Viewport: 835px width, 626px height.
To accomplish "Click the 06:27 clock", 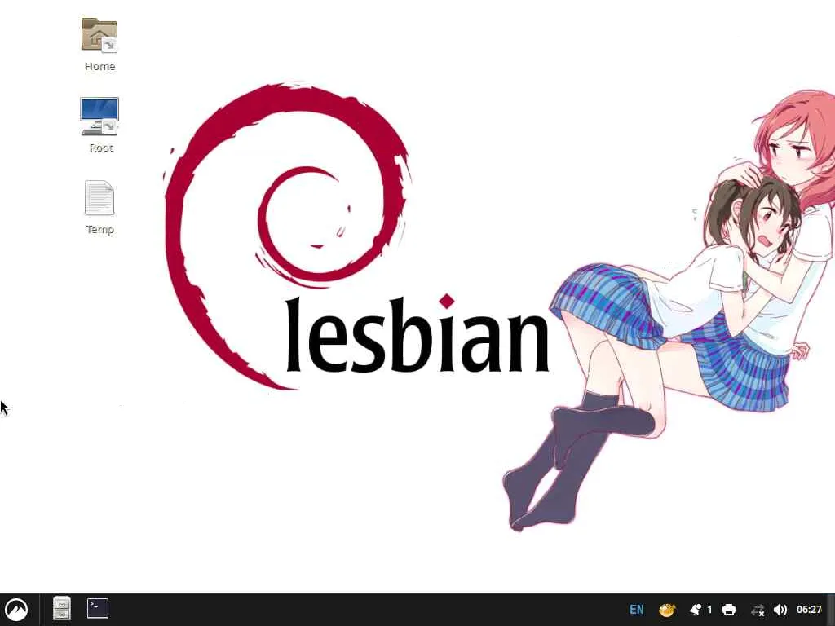I will 809,610.
